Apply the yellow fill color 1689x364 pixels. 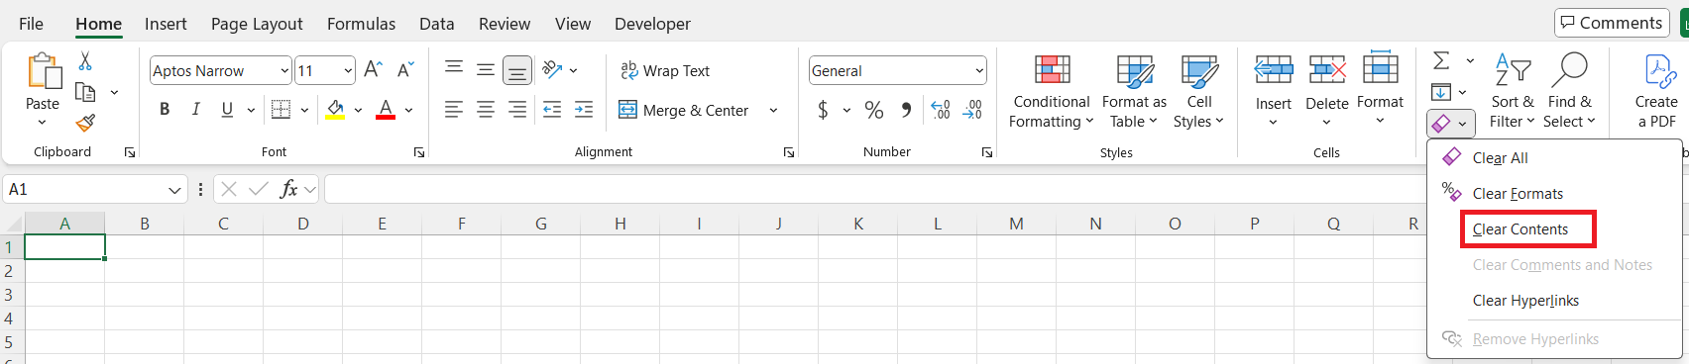click(335, 110)
